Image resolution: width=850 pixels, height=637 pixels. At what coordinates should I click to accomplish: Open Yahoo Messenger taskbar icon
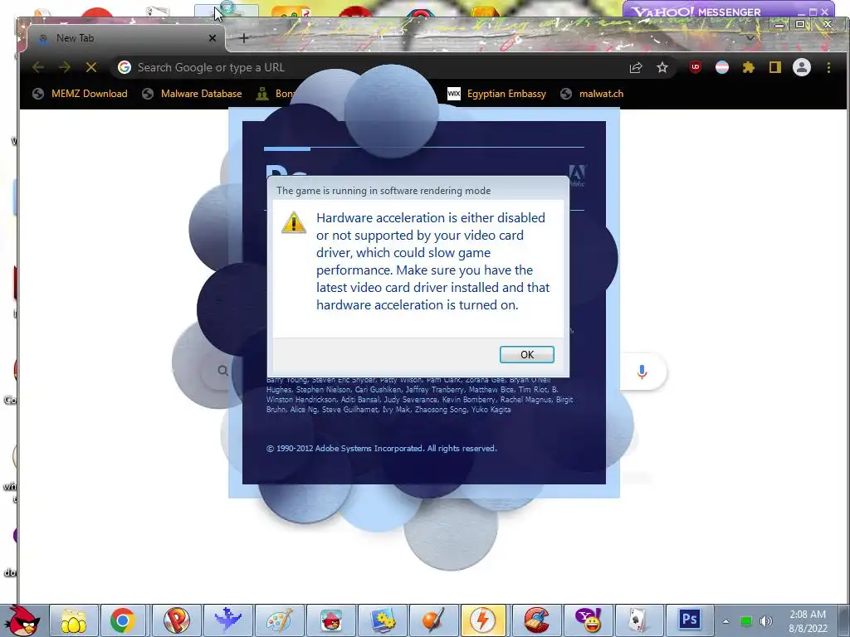coord(588,620)
